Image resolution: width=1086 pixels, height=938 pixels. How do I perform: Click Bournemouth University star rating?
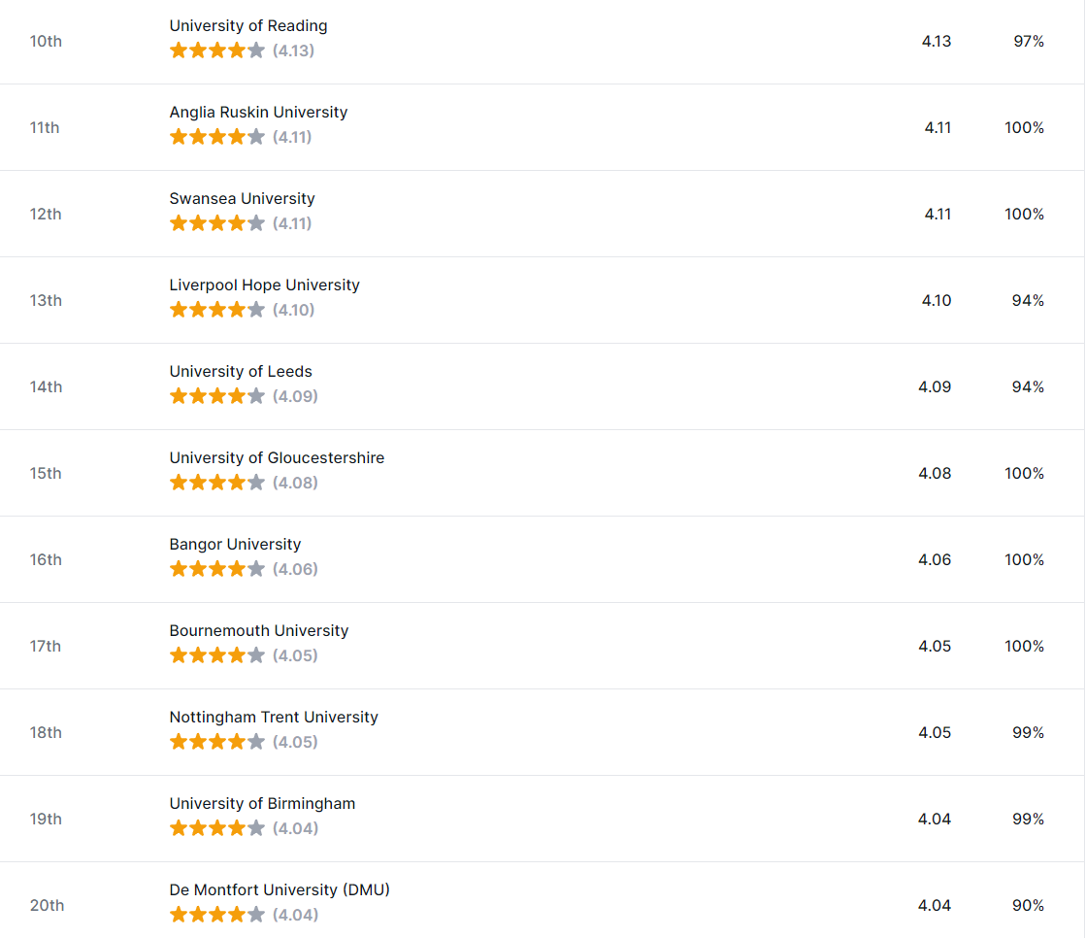pos(217,655)
